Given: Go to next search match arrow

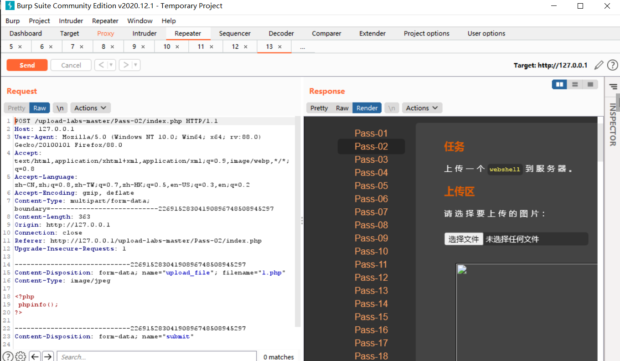Looking at the screenshot, I should [48, 356].
